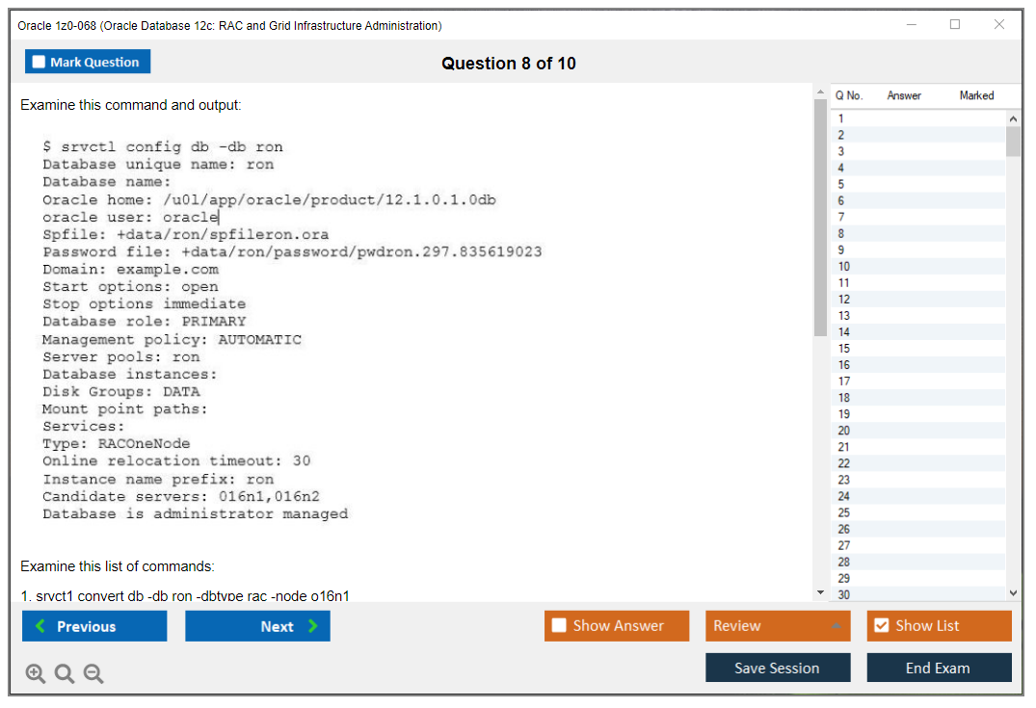Disable the Show List checkbox
Screen dimensions: 1036x708
(x=881, y=626)
